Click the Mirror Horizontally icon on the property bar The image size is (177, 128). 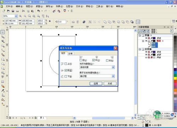point(73,22)
